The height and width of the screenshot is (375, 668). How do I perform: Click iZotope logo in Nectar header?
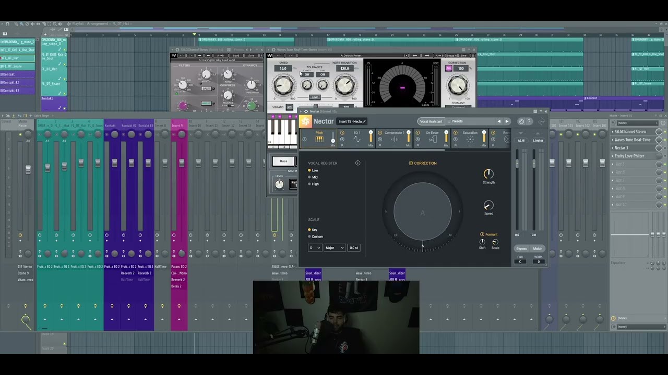click(542, 121)
